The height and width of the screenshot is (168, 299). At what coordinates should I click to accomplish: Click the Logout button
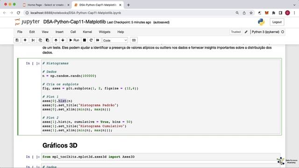coord(277,22)
